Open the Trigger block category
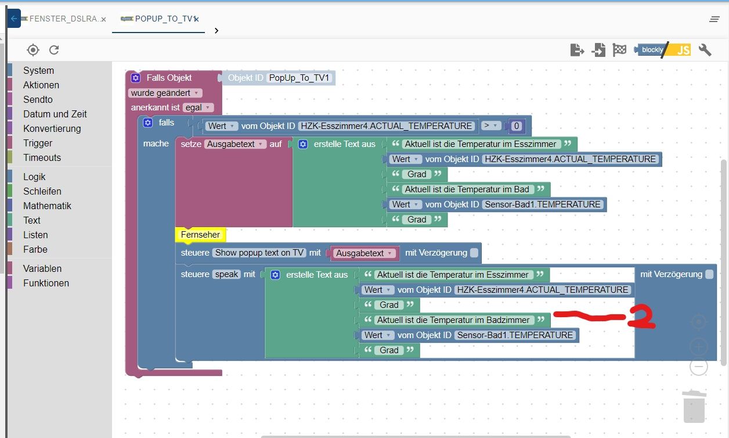The height and width of the screenshot is (438, 729). (x=38, y=143)
